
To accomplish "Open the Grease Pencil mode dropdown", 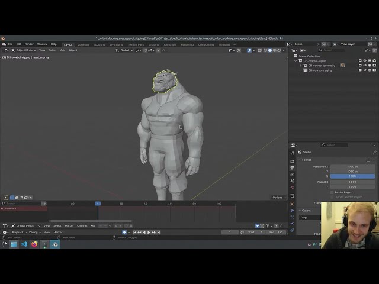I will coord(25,226).
